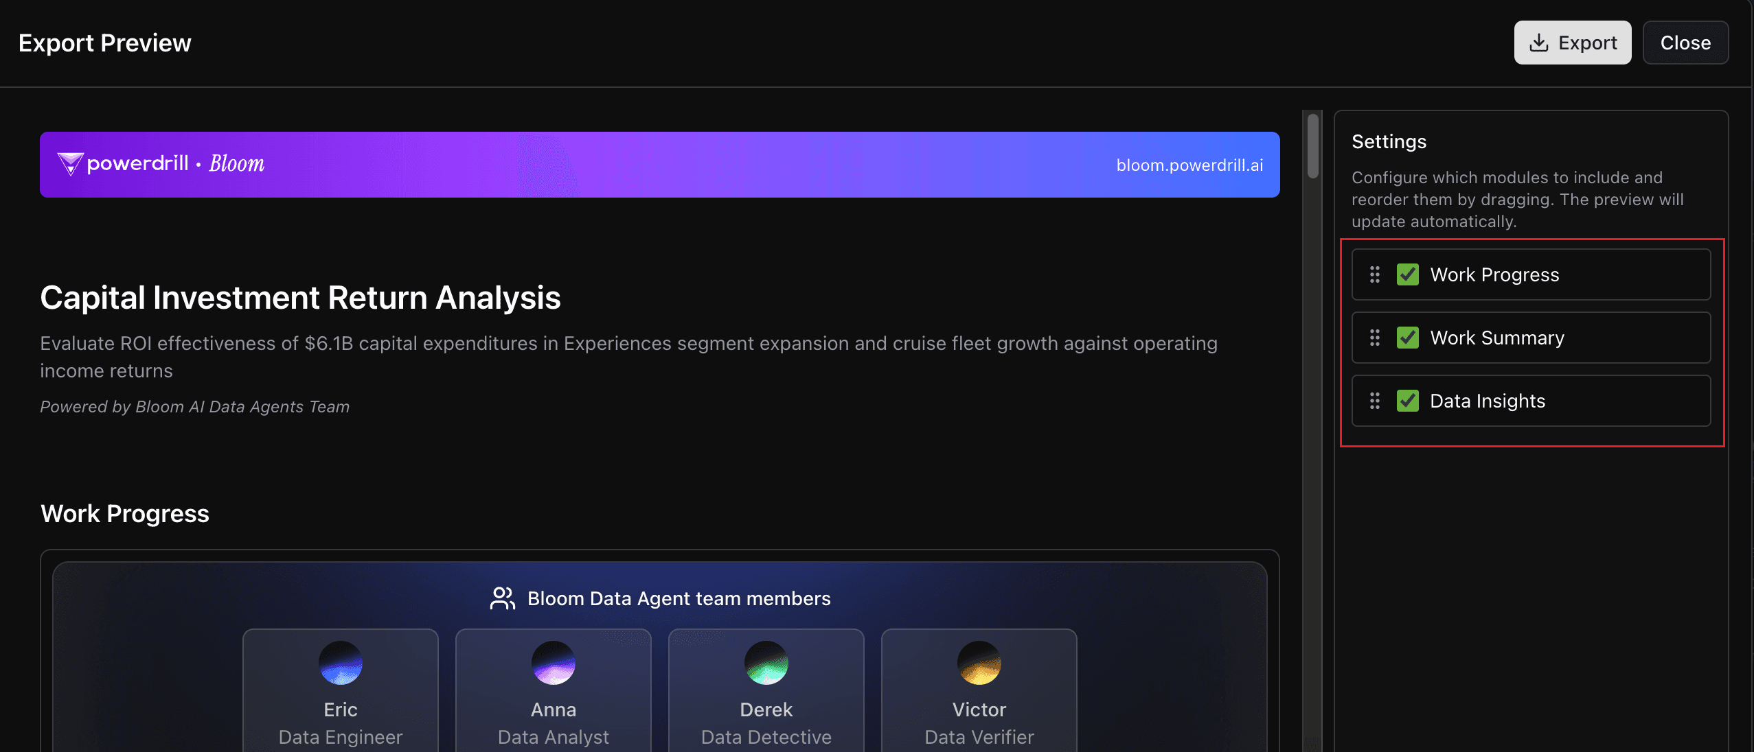Grab the drag handle next to Data Insights module
Viewport: 1754px width, 752px height.
coord(1374,401)
